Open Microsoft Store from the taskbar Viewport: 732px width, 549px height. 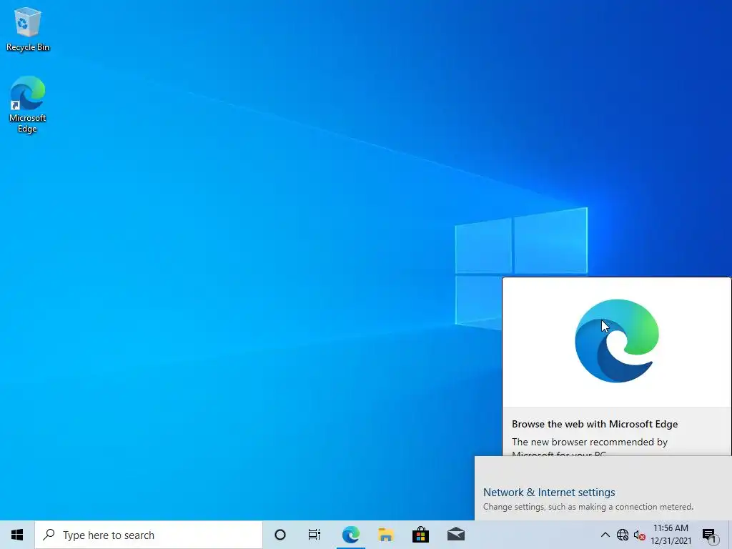pyautogui.click(x=420, y=535)
